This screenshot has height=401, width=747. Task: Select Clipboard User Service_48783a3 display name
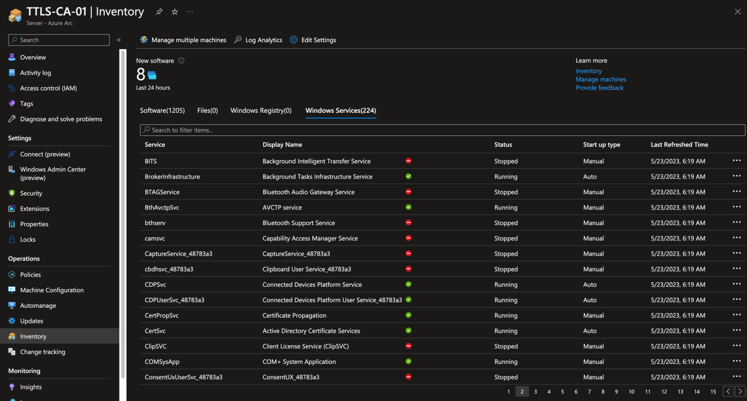coord(307,269)
